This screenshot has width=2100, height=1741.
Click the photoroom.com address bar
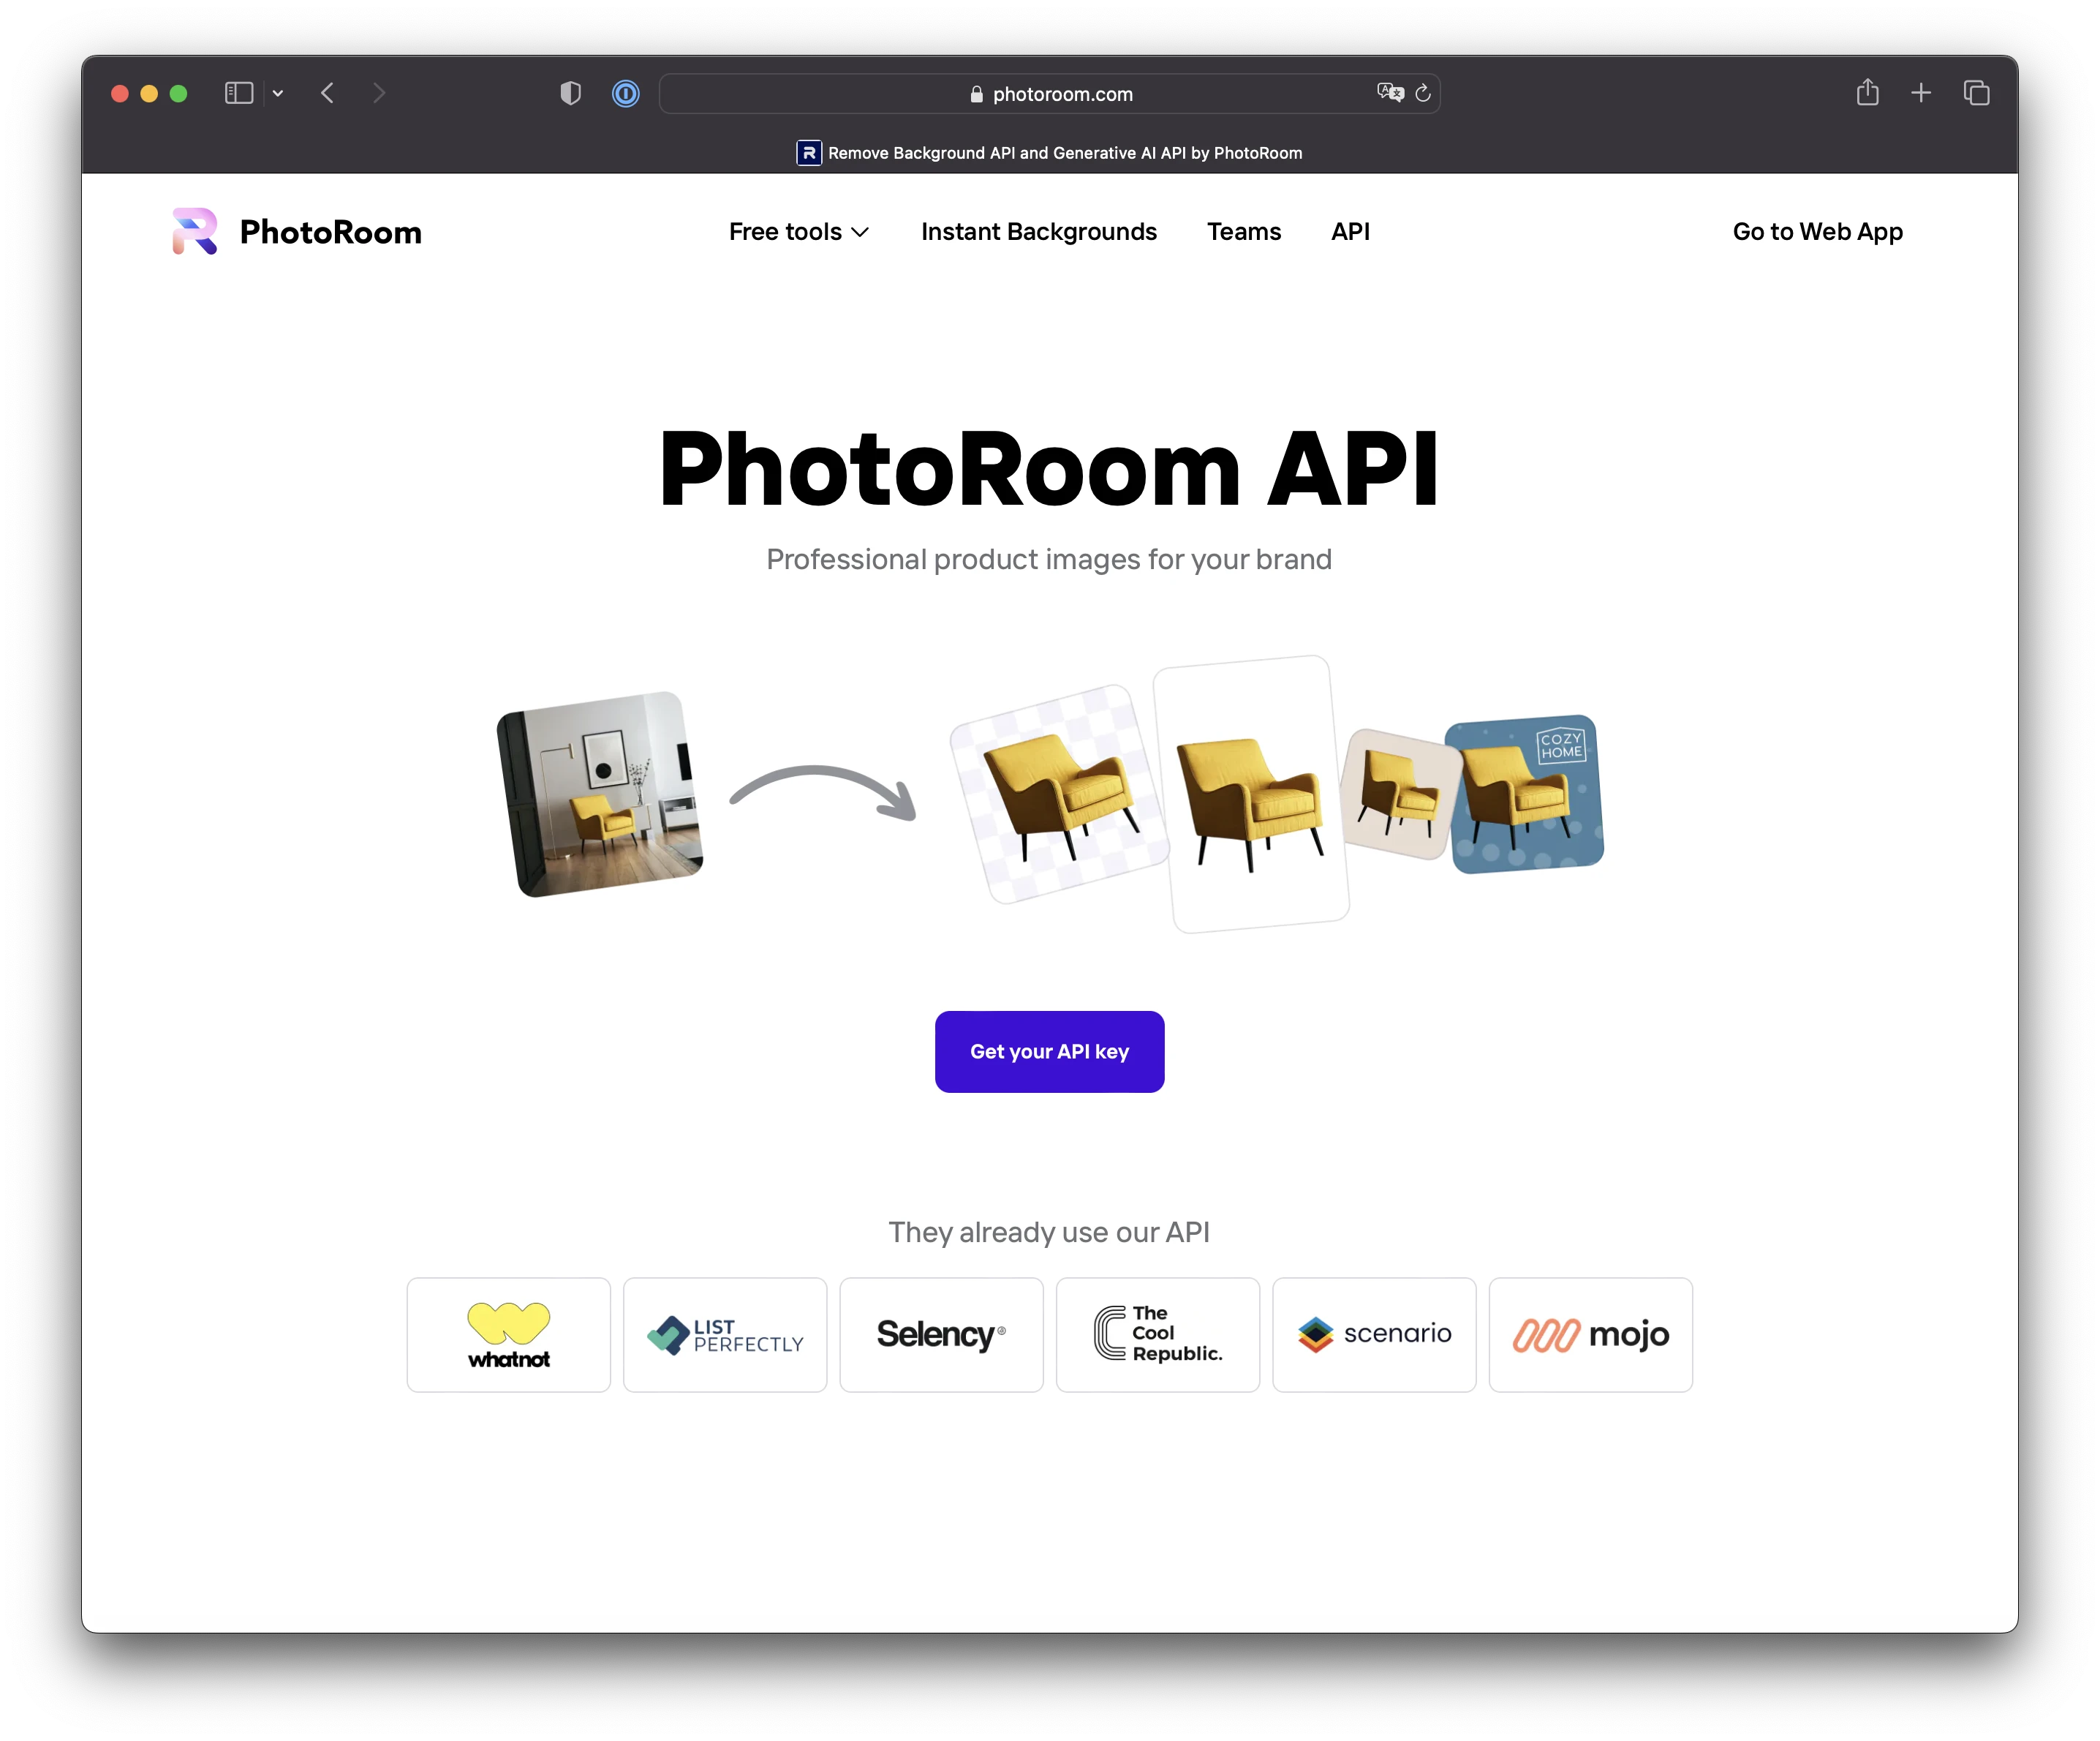tap(1050, 93)
